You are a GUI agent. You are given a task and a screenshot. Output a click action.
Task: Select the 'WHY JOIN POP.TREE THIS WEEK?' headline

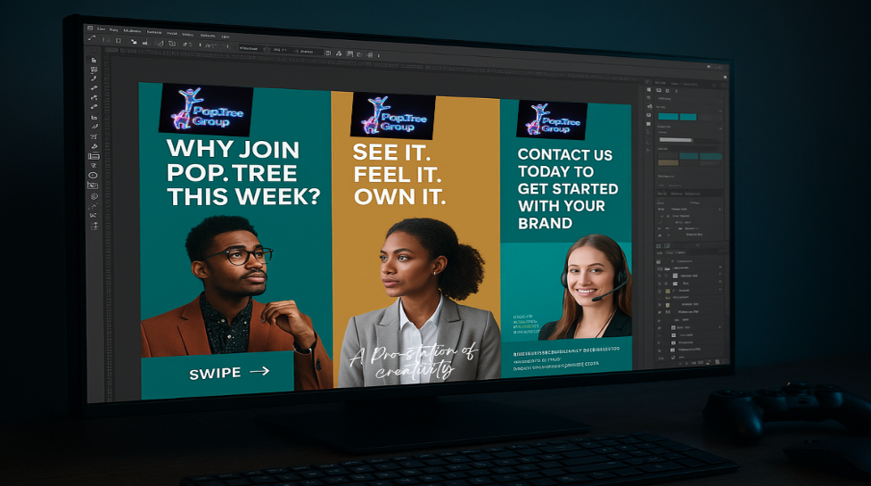[242, 173]
